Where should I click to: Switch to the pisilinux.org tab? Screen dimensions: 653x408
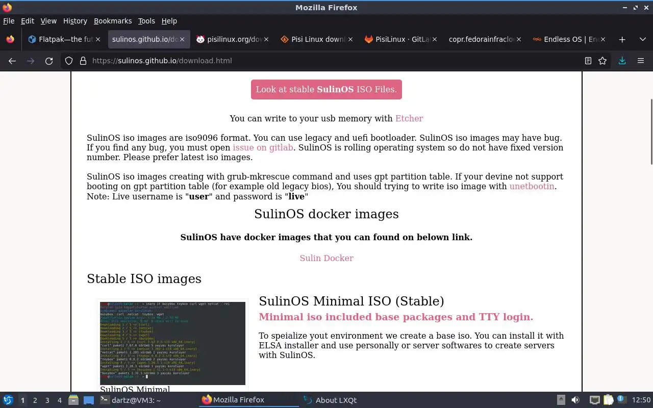232,39
